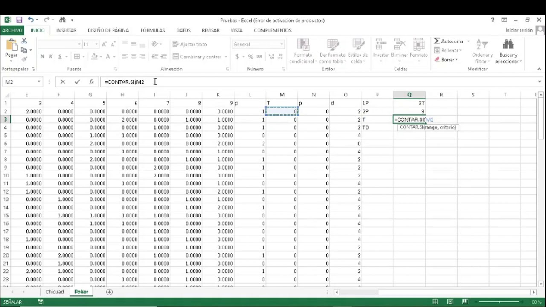This screenshot has height=307, width=546.
Task: Open Dar formato como tabla menu
Action: [x=333, y=51]
